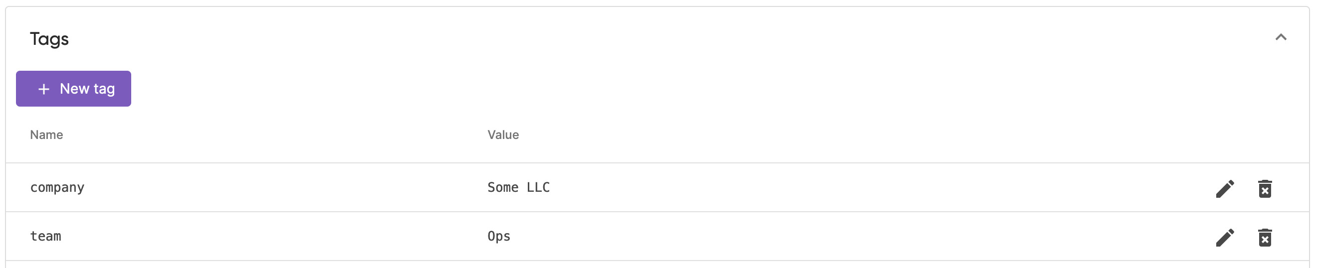This screenshot has width=1317, height=268.
Task: Click the Name column header
Action: pyautogui.click(x=46, y=135)
